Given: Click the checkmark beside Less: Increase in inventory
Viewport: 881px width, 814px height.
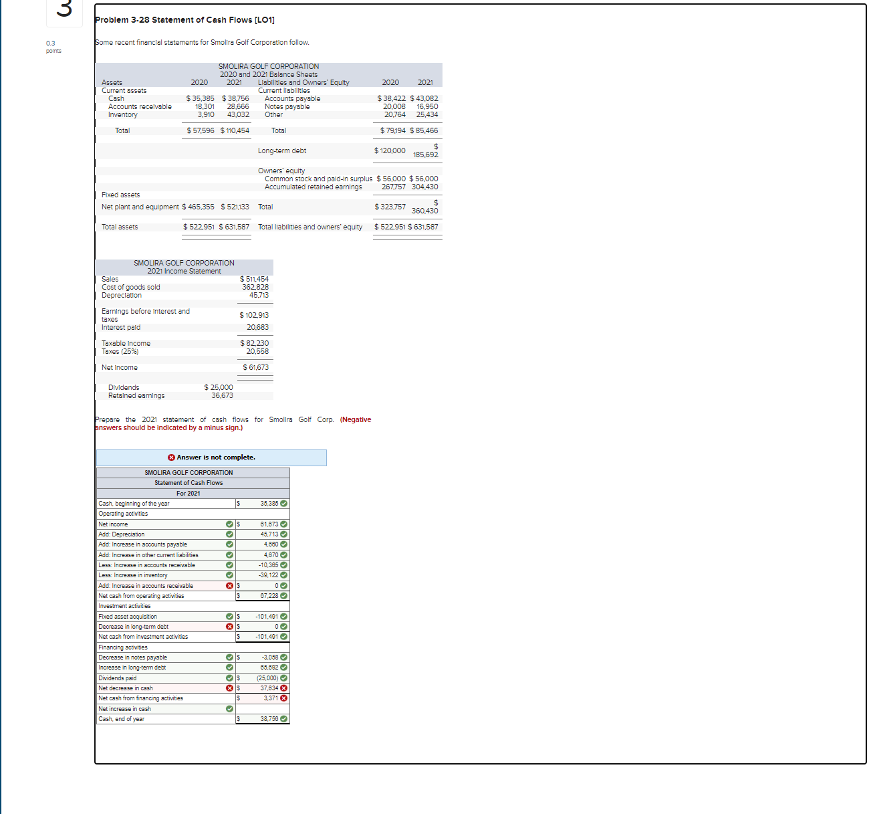Looking at the screenshot, I should [x=228, y=575].
